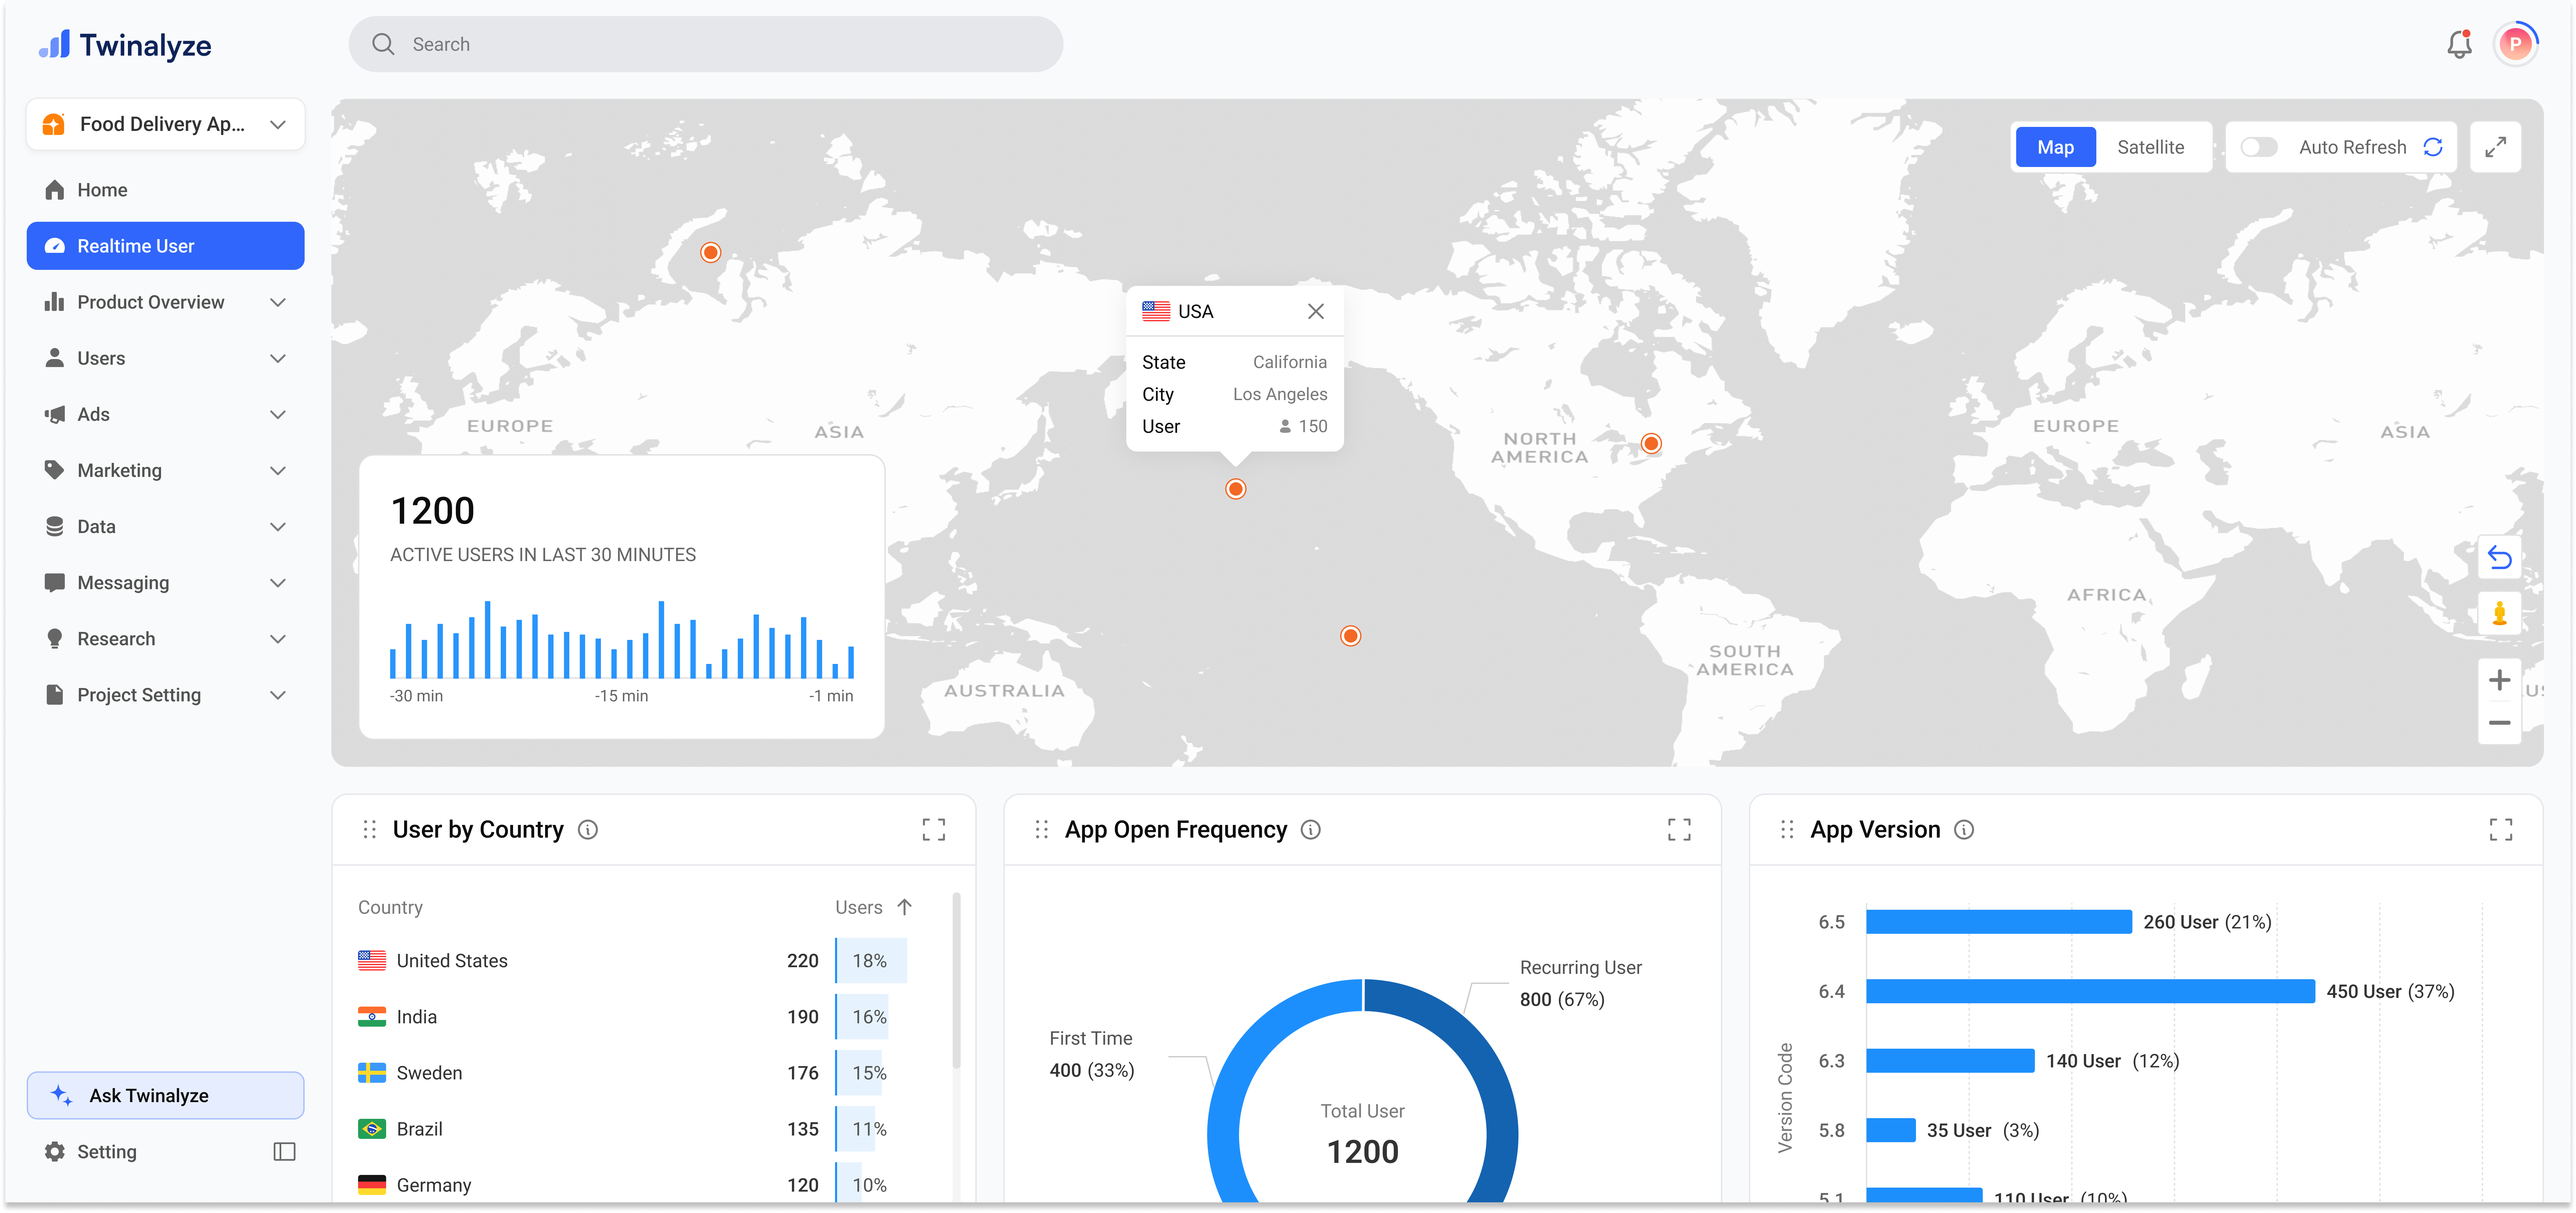Expand the map to fullscreen
Image resolution: width=2576 pixels, height=1213 pixels.
click(x=2495, y=147)
